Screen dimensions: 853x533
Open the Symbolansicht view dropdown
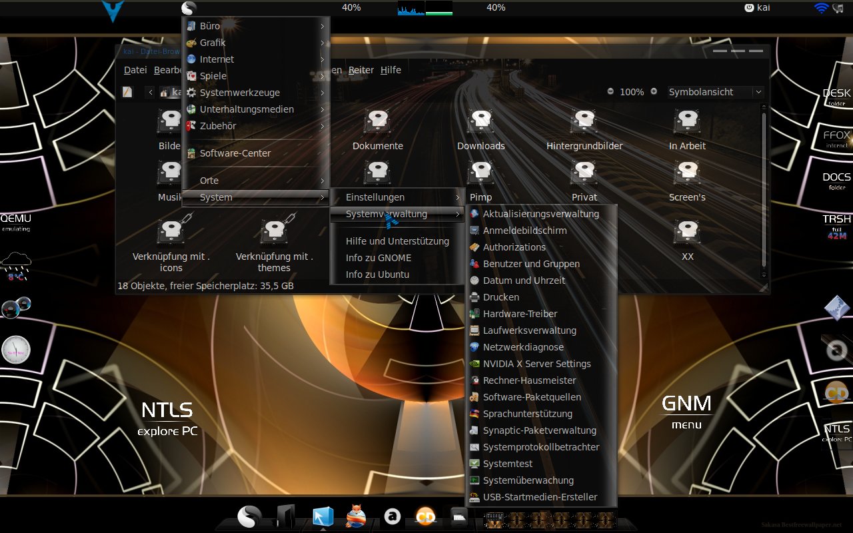pos(715,92)
